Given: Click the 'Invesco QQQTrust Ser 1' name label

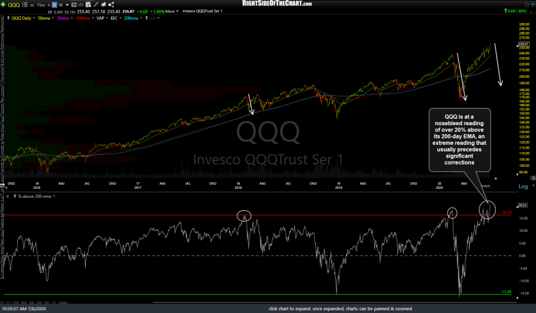Looking at the screenshot, I should coord(202,11).
